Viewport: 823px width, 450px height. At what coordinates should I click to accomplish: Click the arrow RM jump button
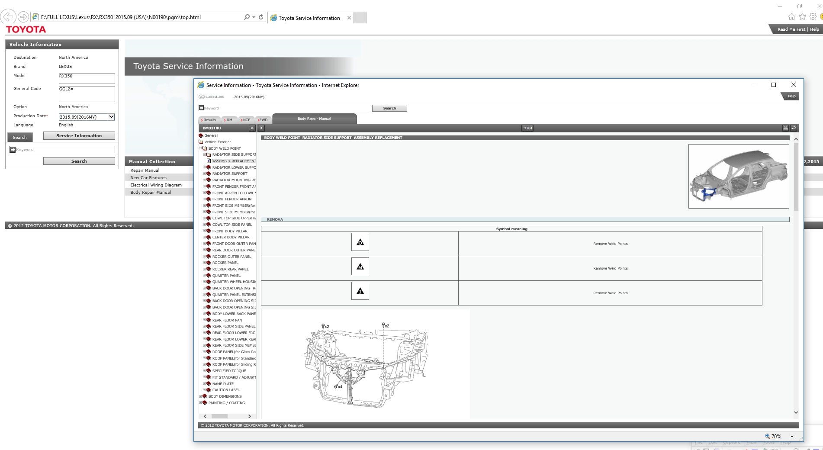[527, 128]
